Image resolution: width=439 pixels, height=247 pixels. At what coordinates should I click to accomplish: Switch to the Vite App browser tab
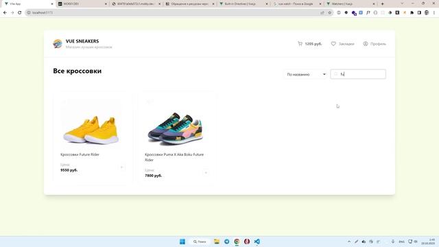point(28,4)
